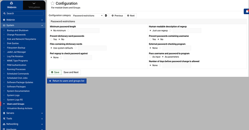The image size is (249, 130).
Task: Select As input for pass username option
Action: [150, 57]
